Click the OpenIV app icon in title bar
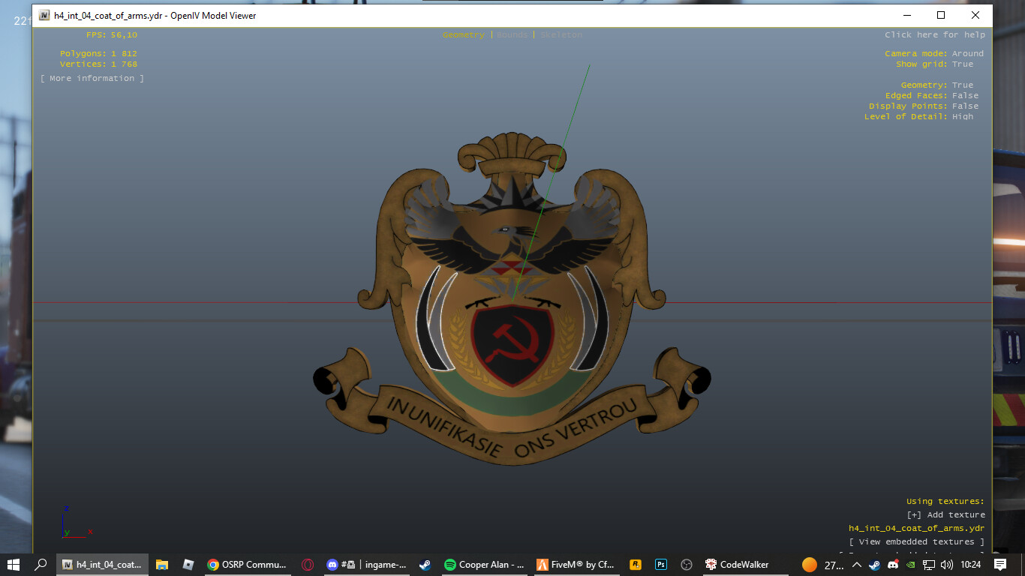Viewport: 1025px width, 576px height. tap(44, 15)
